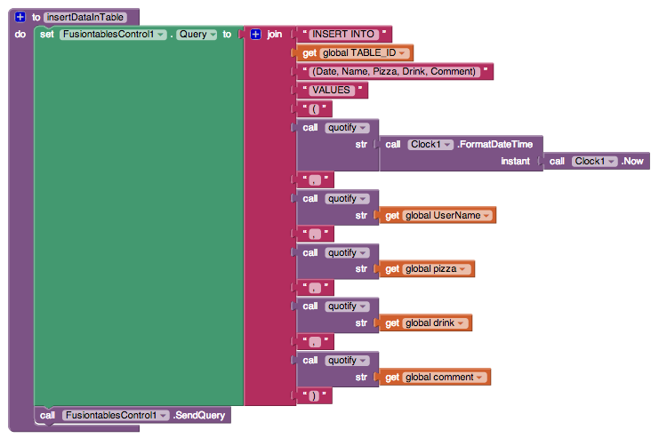The image size is (659, 438).
Task: Open the global drink variable dropdown
Action: 435,323
